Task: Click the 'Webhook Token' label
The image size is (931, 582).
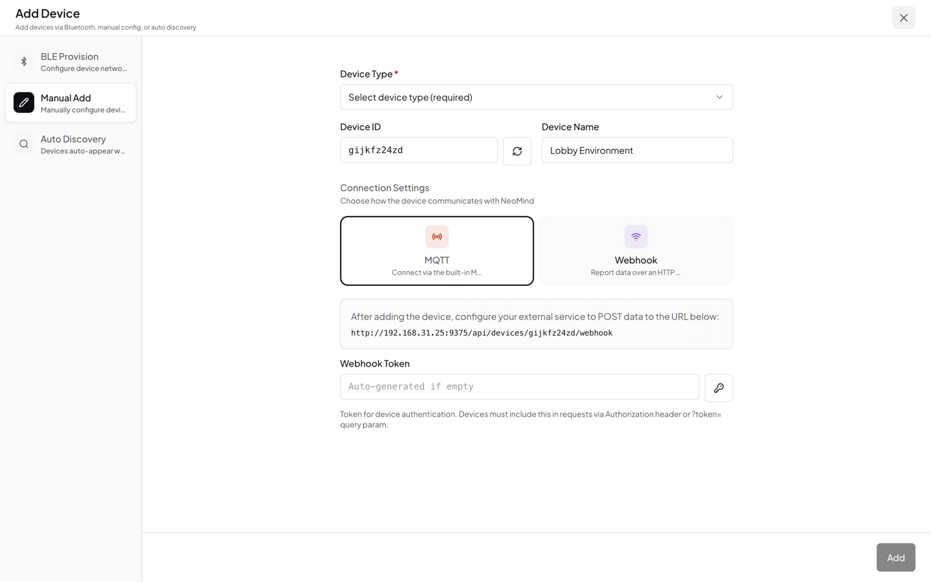Action: (x=375, y=363)
